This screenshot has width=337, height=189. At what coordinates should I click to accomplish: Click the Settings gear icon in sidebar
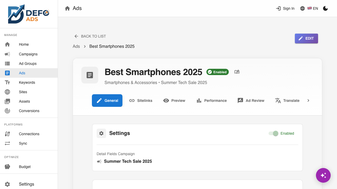(7, 184)
